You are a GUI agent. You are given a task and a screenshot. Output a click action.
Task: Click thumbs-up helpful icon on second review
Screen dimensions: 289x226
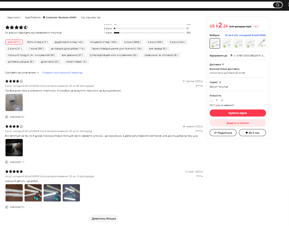7,162
